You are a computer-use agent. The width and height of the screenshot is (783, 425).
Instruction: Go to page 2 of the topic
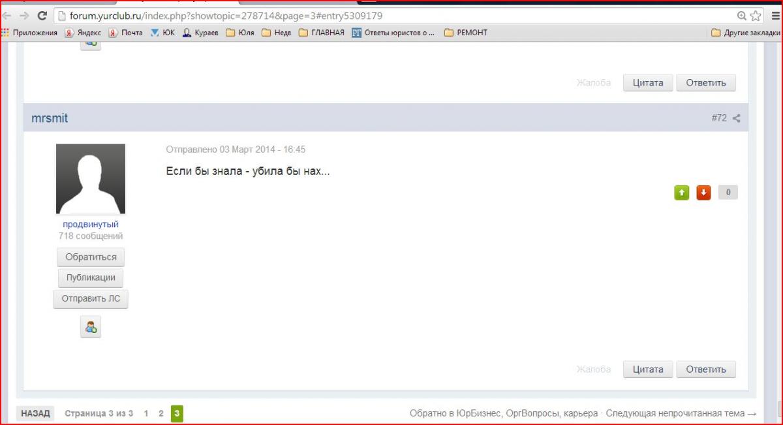coord(161,413)
